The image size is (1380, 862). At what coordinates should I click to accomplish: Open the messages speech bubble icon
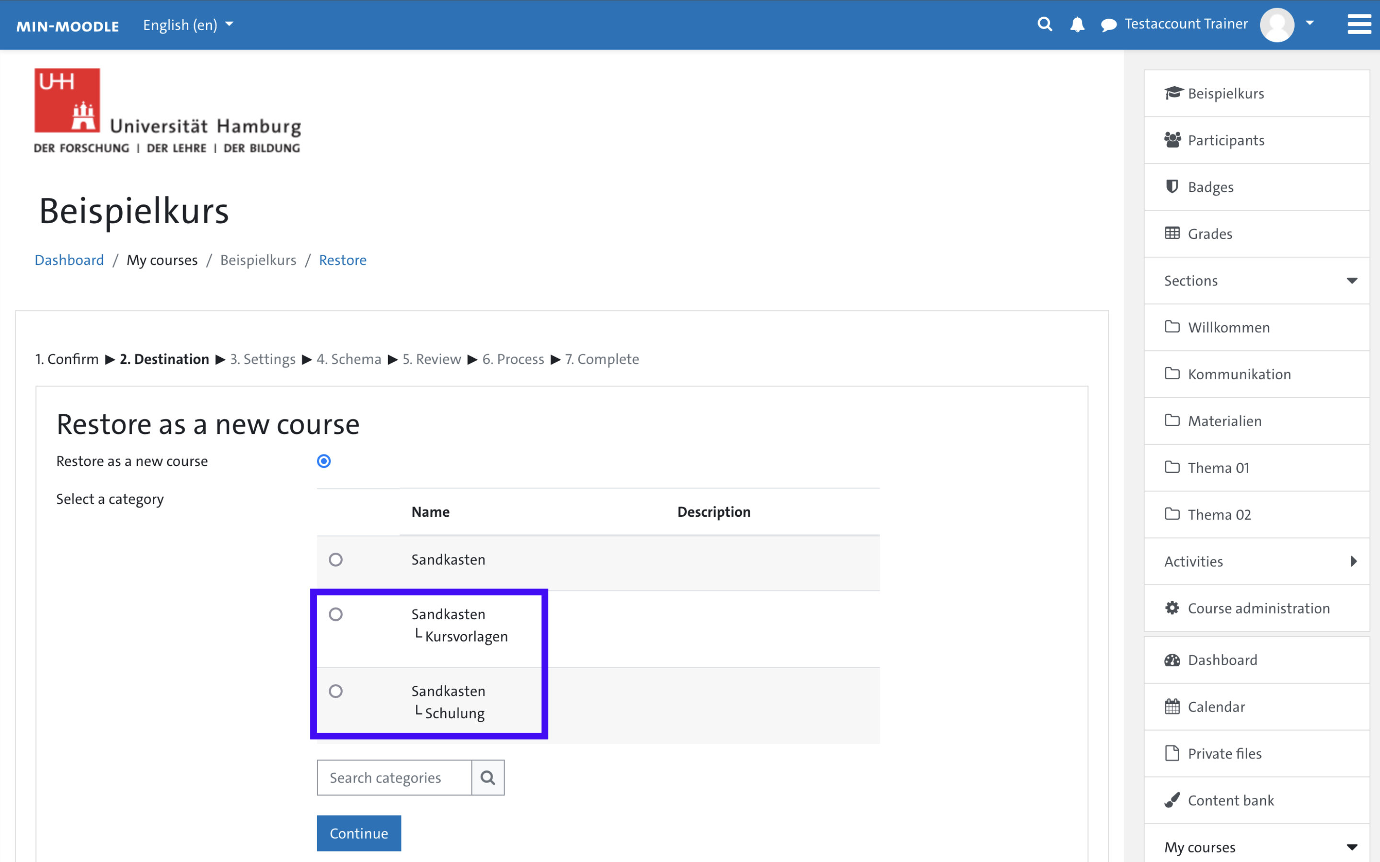(1109, 25)
